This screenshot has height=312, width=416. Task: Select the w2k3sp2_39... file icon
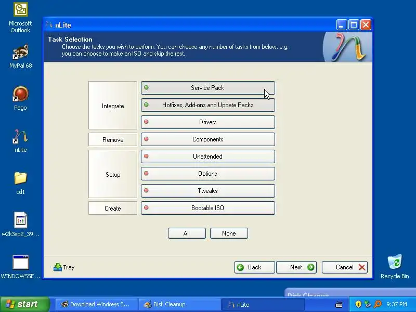20,224
